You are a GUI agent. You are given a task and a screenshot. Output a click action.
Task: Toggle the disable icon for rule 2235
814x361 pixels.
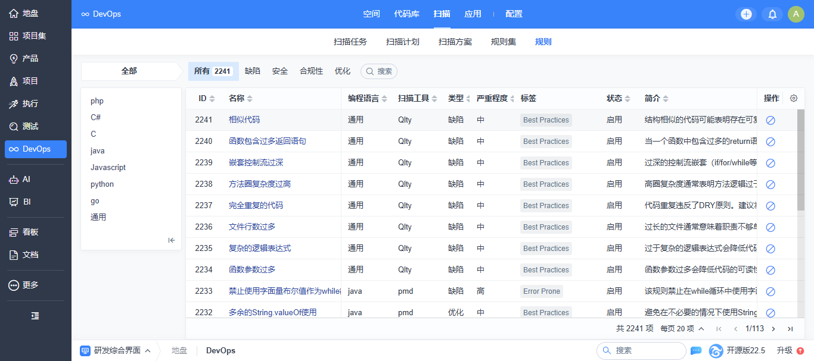coord(770,249)
